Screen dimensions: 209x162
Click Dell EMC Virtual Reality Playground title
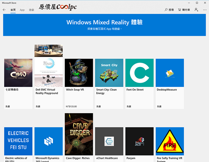(x=47, y=91)
